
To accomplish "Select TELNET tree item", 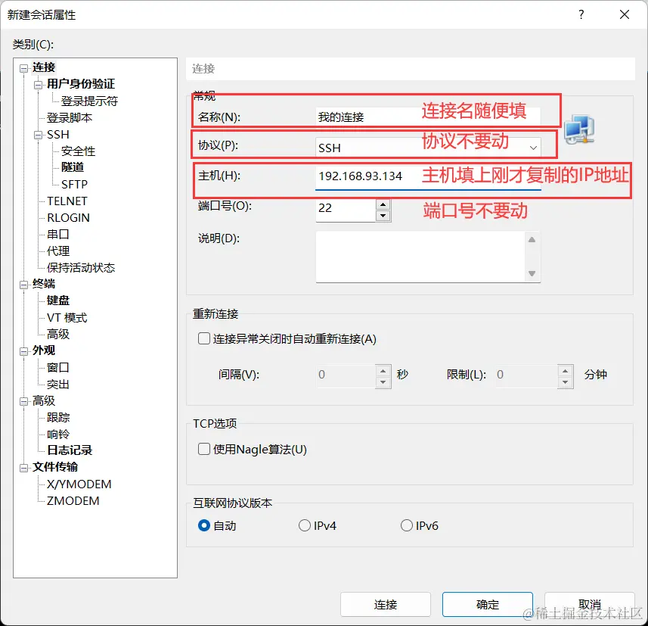I will [67, 201].
